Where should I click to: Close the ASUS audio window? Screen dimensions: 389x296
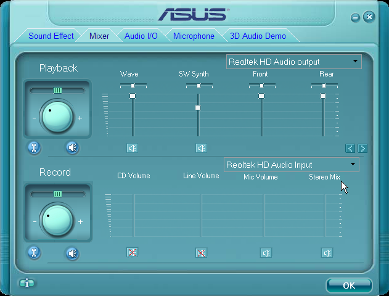[369, 17]
